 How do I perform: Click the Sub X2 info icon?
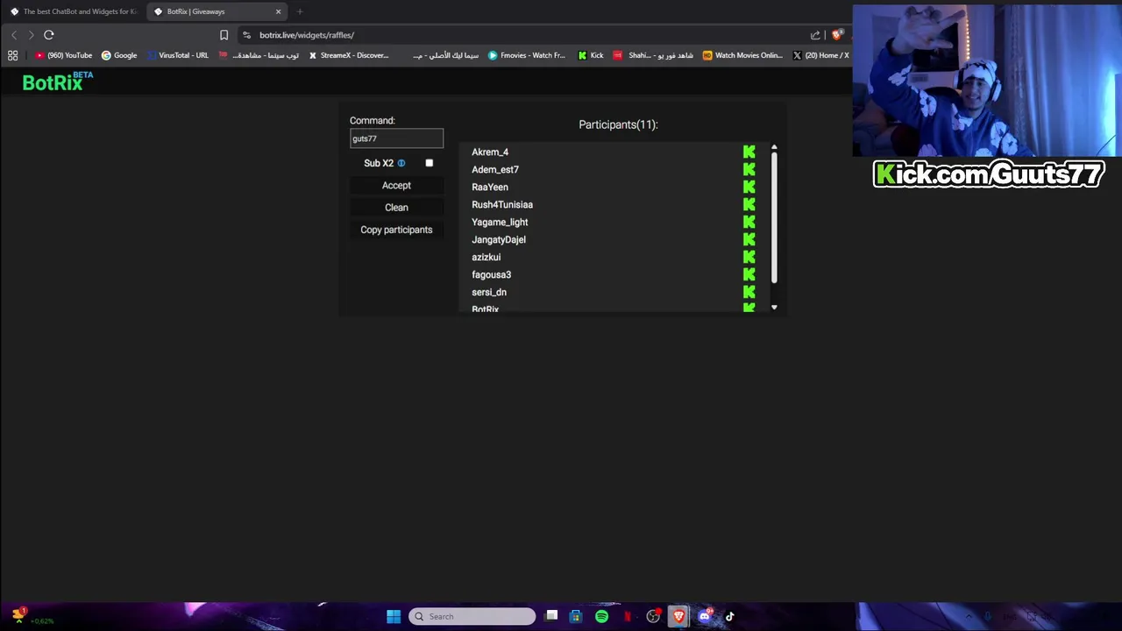[401, 163]
